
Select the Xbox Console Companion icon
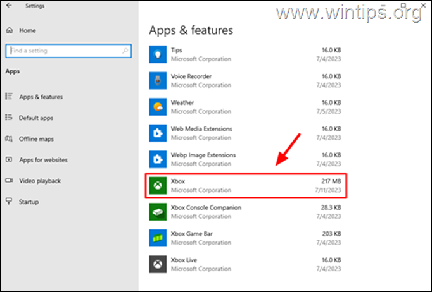158,212
